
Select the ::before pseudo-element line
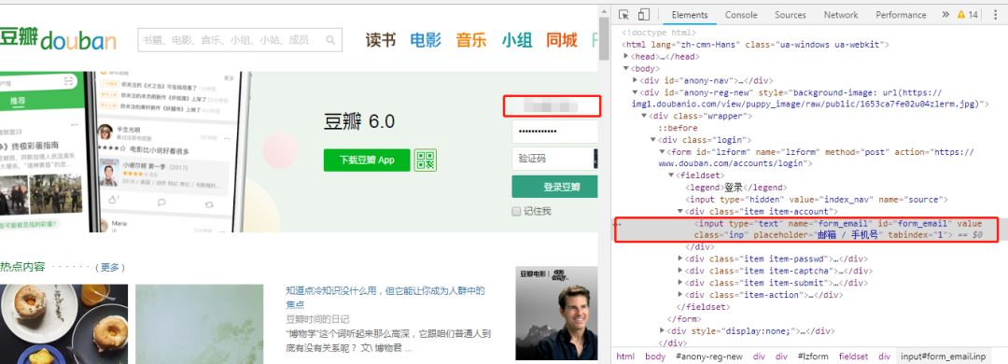[677, 128]
